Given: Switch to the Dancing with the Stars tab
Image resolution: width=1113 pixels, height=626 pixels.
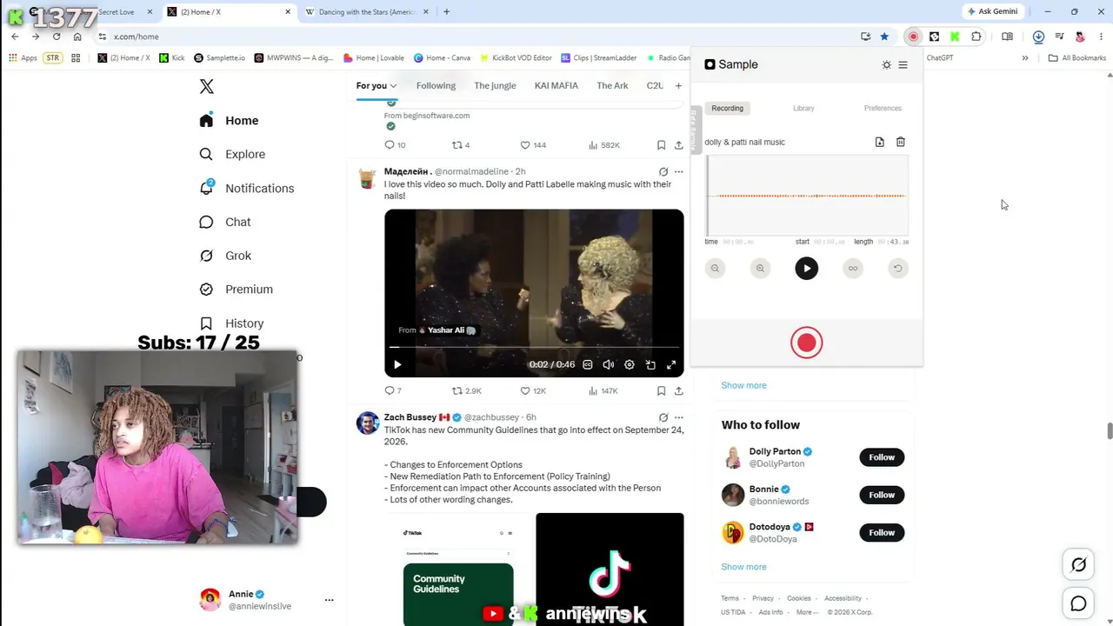Looking at the screenshot, I should click(x=365, y=12).
